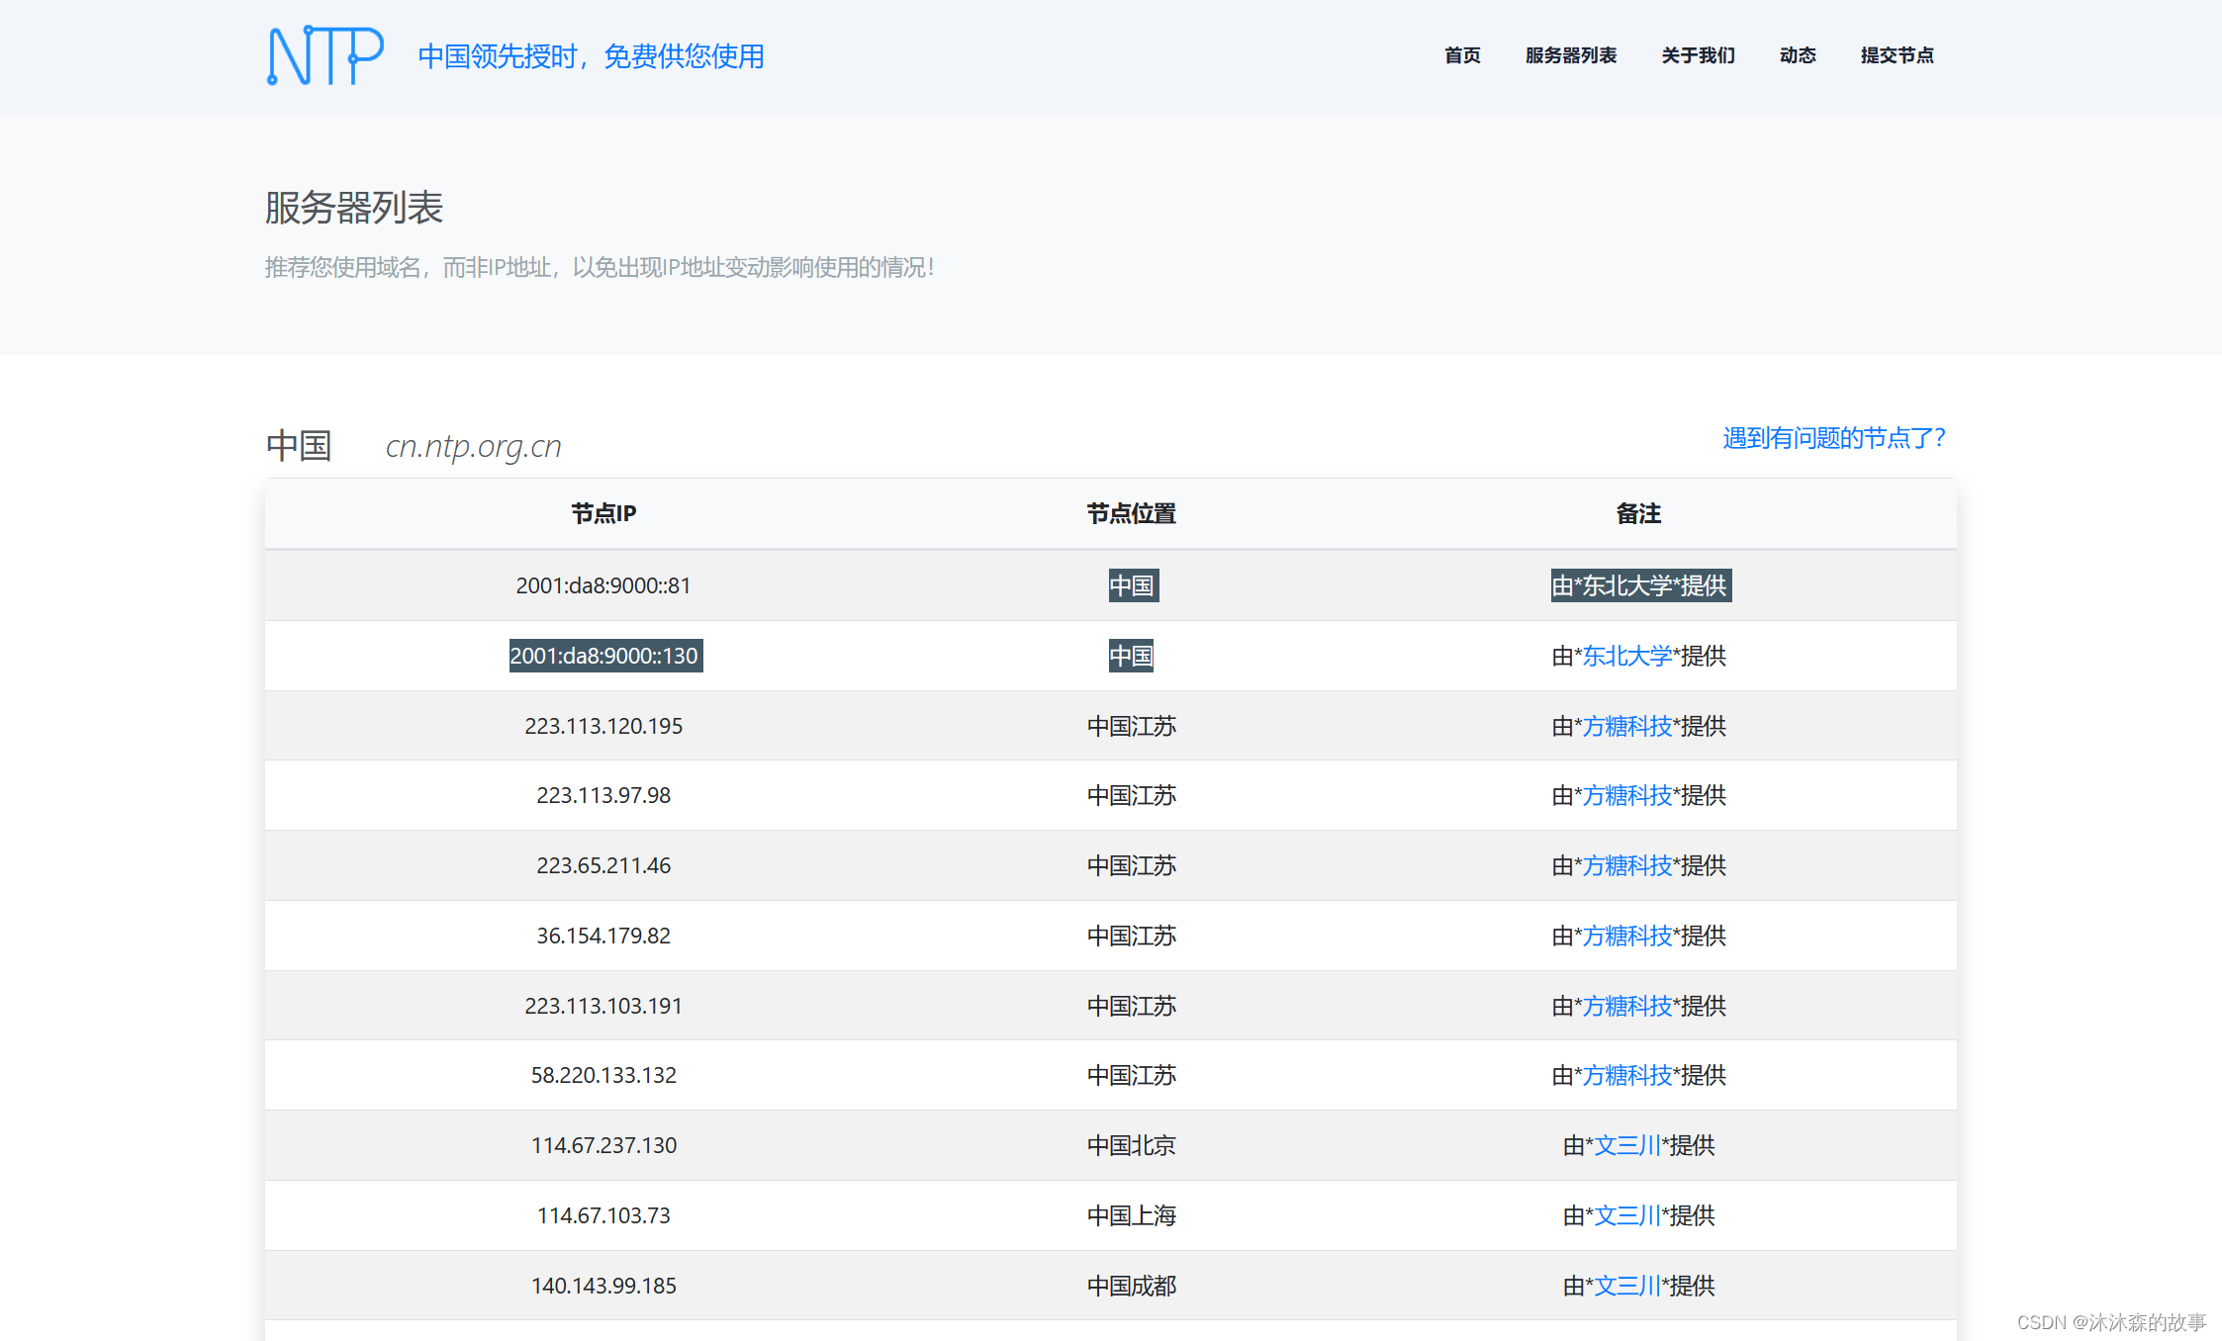The width and height of the screenshot is (2222, 1341).
Task: Click the 节点IP column header
Action: (x=603, y=513)
